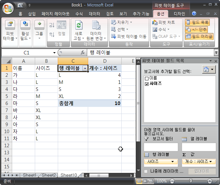Open the Select (선택) pivot menu

click(120, 29)
